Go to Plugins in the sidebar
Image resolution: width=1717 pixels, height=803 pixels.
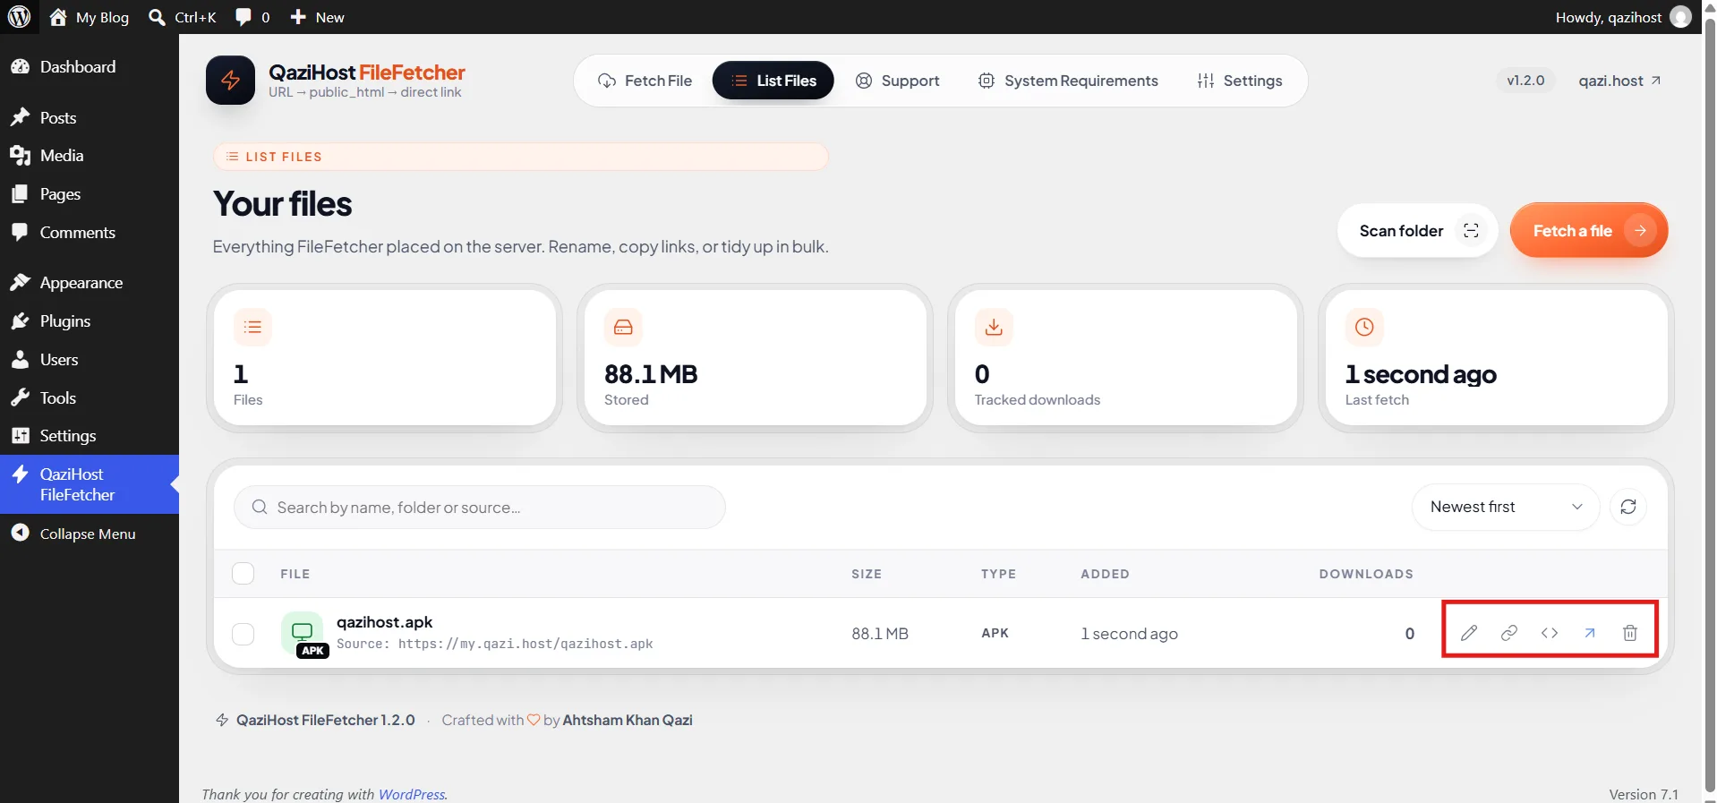[90, 321]
